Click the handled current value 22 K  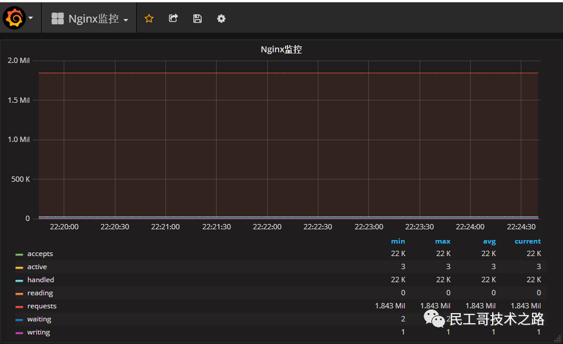coord(534,279)
